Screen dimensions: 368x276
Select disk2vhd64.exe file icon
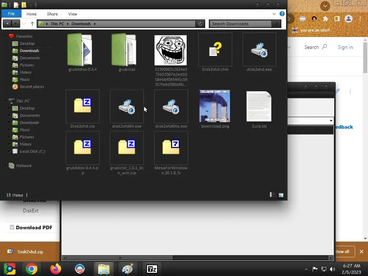[127, 109]
